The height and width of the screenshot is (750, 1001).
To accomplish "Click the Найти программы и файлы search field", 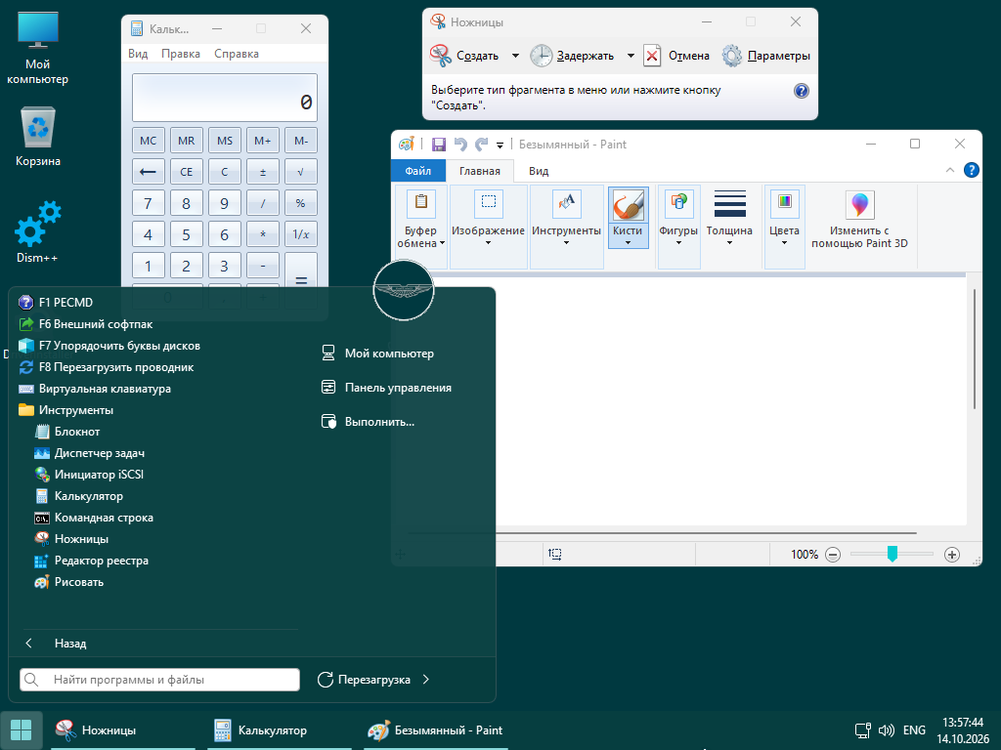I will pos(159,680).
